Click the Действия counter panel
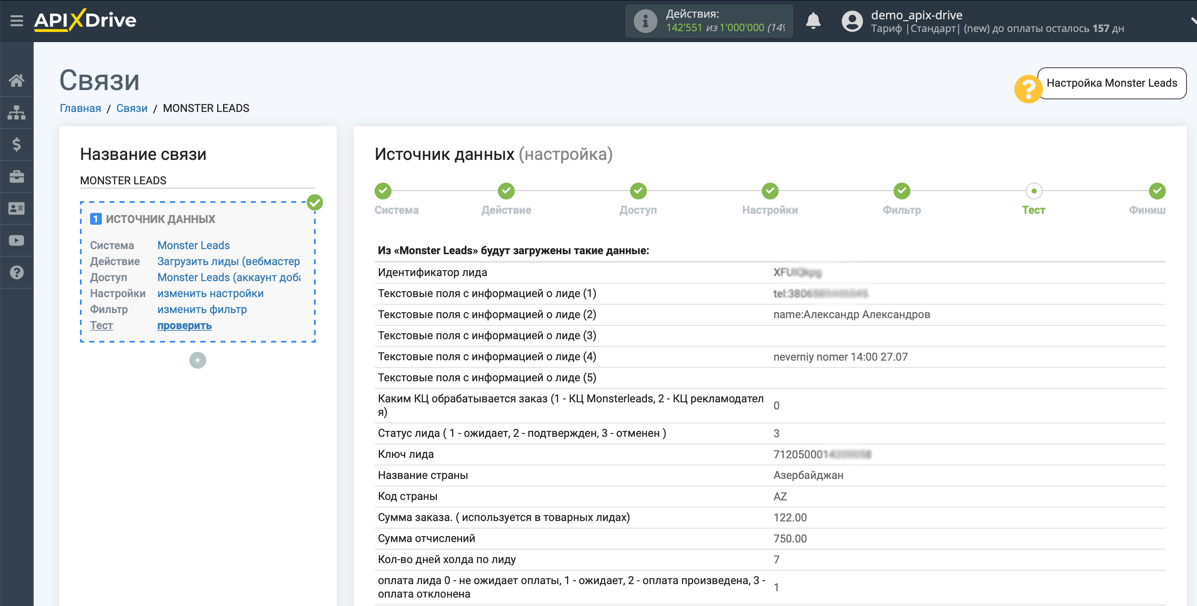1197x606 pixels. pos(709,21)
